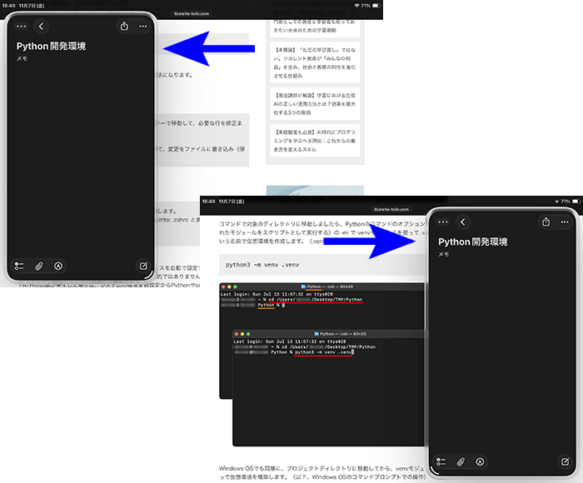
Task: Tap compose new note icon in 18:48 screenshot
Action: pos(565,461)
